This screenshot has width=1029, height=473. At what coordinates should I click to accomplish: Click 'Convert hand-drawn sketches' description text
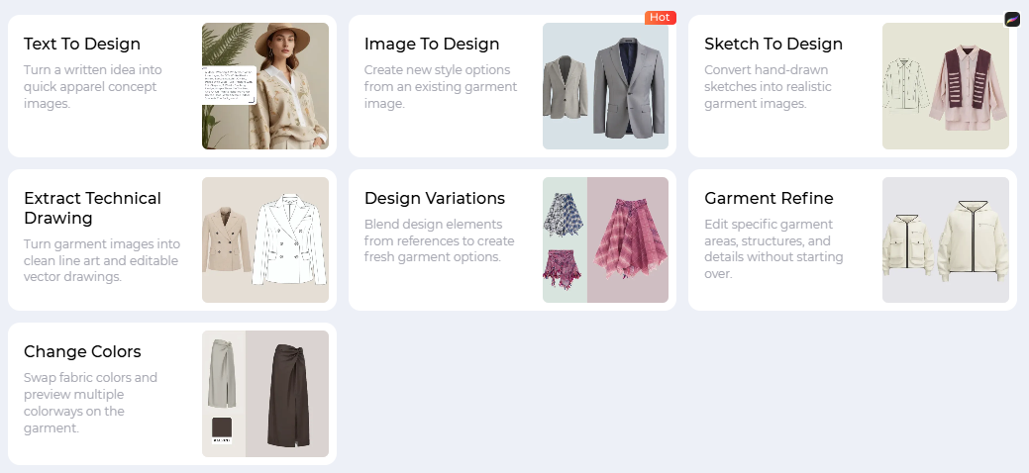pos(768,87)
